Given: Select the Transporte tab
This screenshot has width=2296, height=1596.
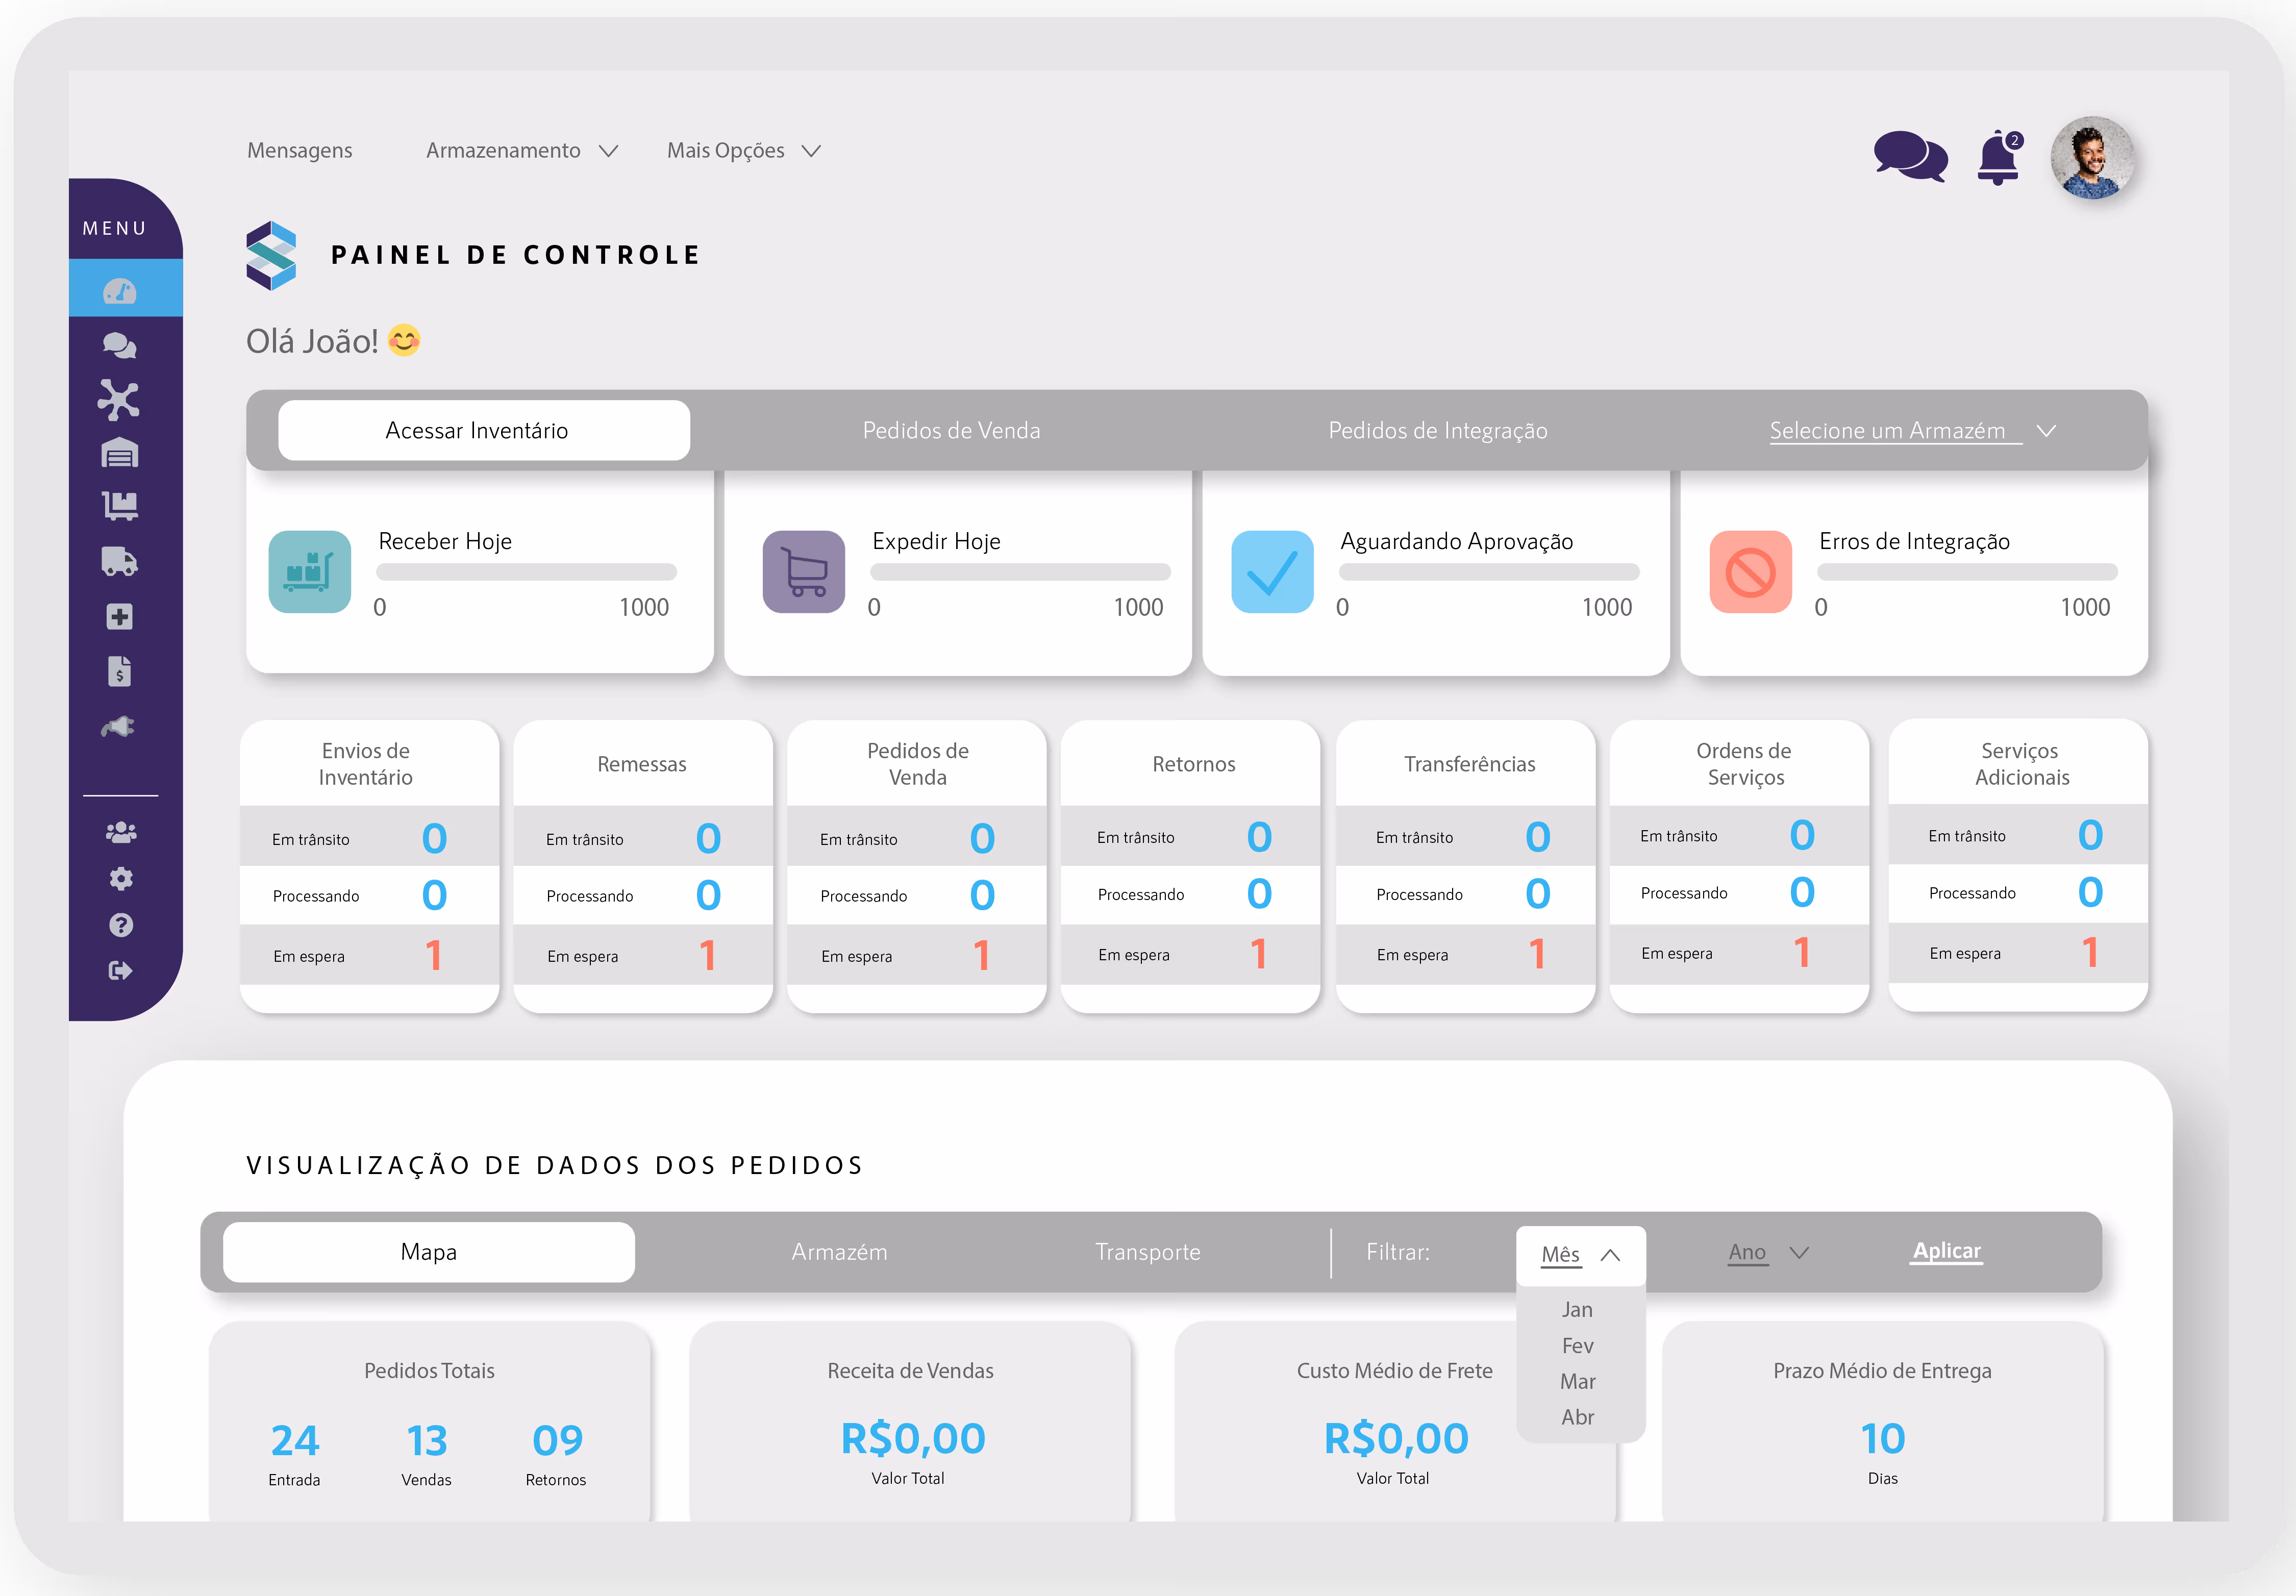Looking at the screenshot, I should [x=1147, y=1252].
